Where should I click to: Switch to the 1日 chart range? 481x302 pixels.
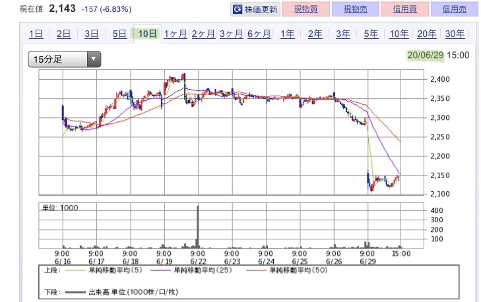tap(36, 34)
